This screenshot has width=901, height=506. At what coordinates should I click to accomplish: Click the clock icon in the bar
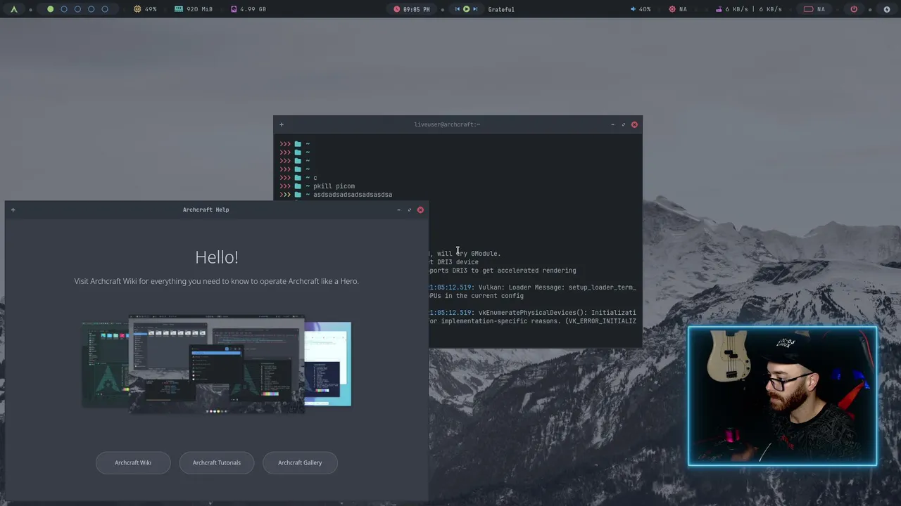pos(397,9)
